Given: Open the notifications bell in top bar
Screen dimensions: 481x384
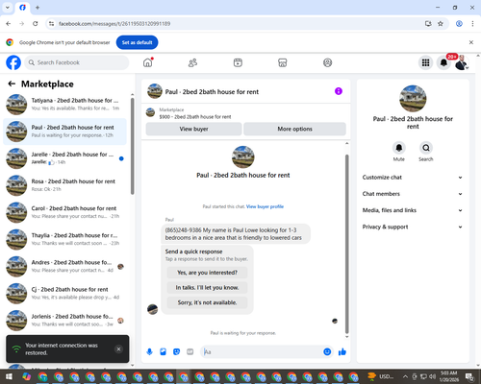Looking at the screenshot, I should [x=443, y=62].
